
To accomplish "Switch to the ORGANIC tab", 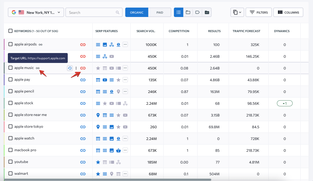I will click(137, 12).
